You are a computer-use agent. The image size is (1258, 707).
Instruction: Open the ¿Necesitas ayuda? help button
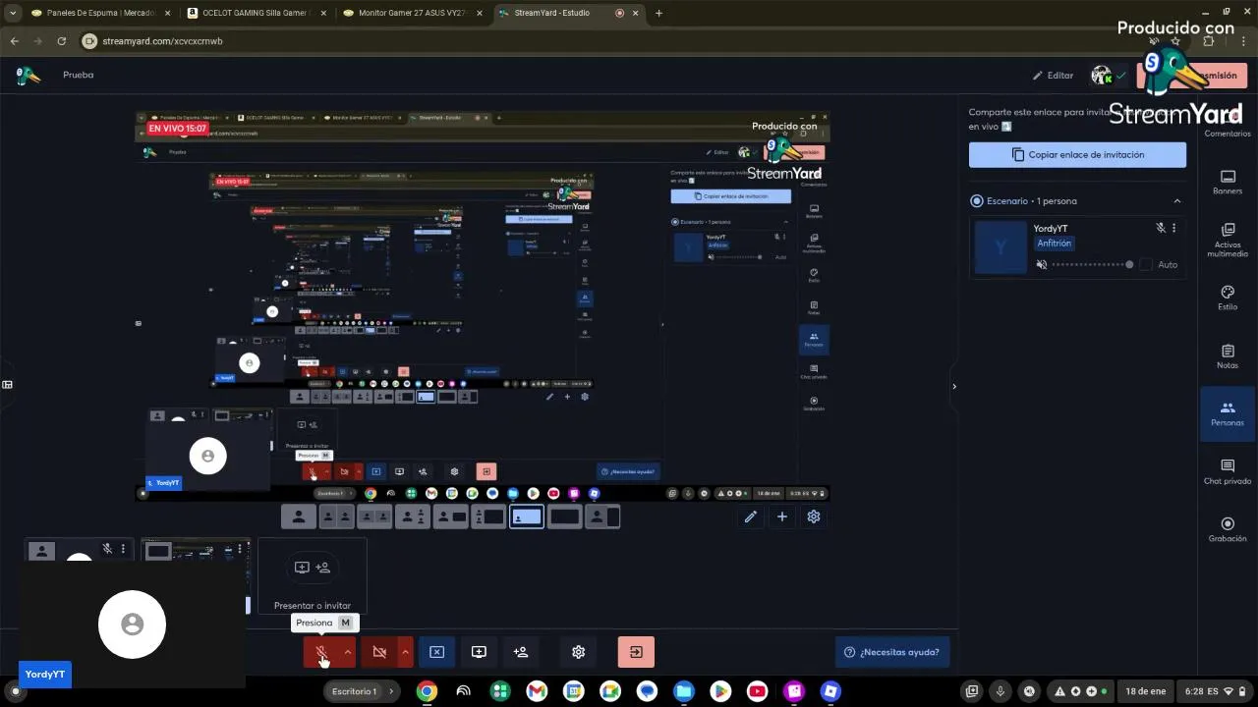point(892,652)
